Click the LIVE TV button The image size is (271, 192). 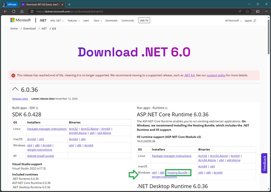(144, 20)
